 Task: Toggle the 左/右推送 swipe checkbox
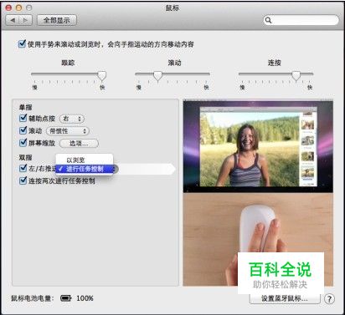tap(23, 168)
